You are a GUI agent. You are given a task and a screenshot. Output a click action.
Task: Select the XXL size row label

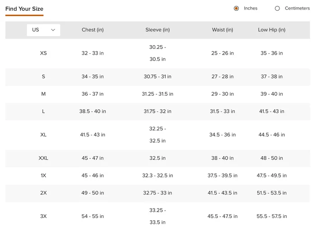[43, 158]
